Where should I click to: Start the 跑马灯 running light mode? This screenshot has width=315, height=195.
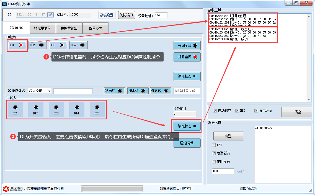pos(114,91)
